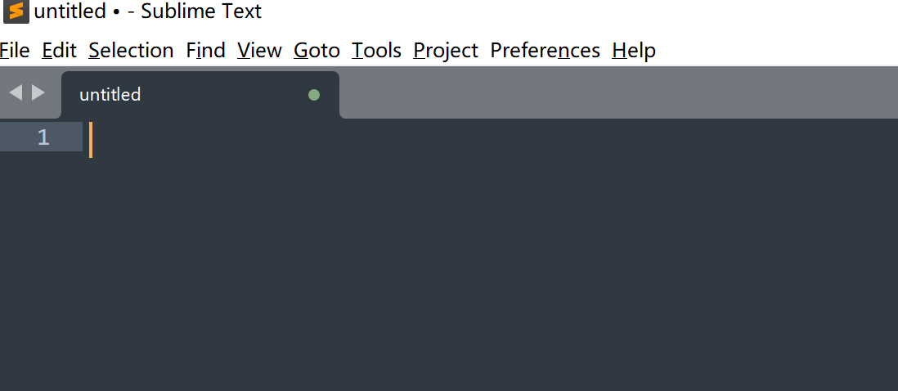Click line number 1 in the gutter
This screenshot has height=391, width=898.
coord(43,138)
